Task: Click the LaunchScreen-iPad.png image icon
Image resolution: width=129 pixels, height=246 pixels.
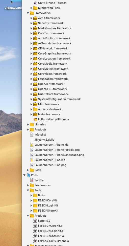Action: point(32,165)
